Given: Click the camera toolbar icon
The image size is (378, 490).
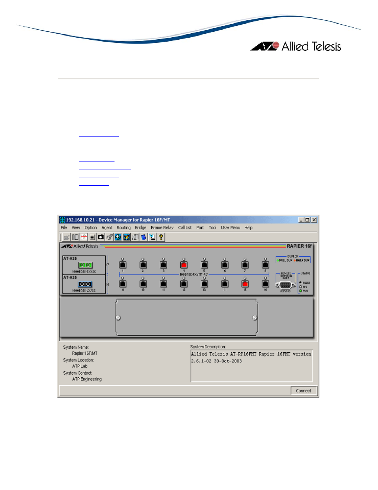Looking at the screenshot, I should 101,237.
